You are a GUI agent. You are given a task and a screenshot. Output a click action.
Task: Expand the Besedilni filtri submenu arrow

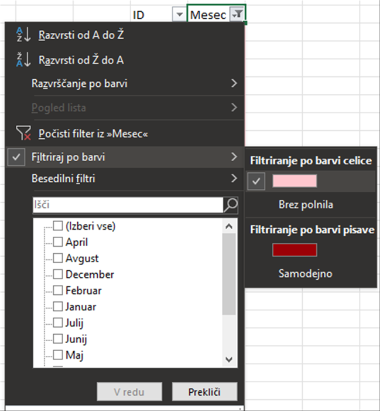[x=234, y=178]
